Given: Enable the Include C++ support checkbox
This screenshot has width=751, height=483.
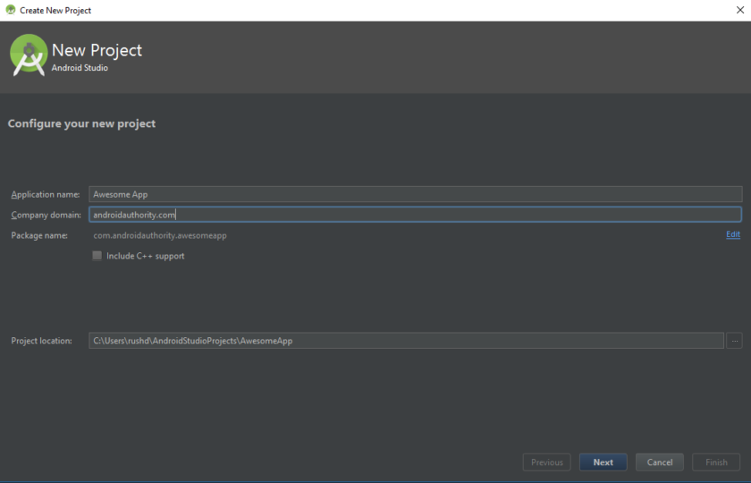Looking at the screenshot, I should point(97,256).
